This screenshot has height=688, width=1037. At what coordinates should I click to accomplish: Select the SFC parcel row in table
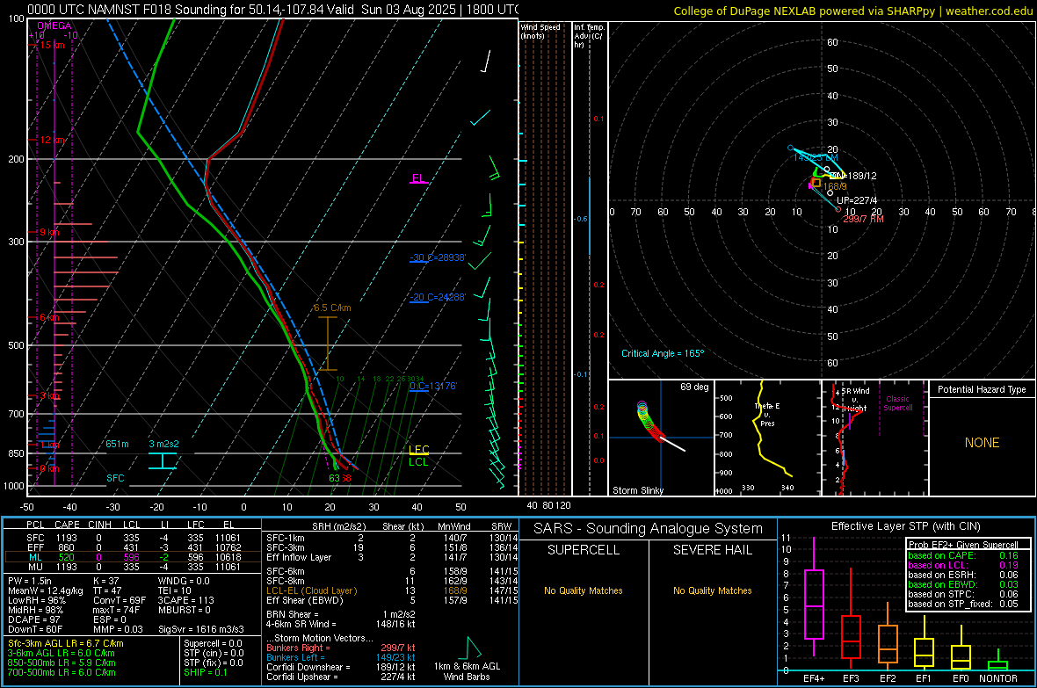134,538
